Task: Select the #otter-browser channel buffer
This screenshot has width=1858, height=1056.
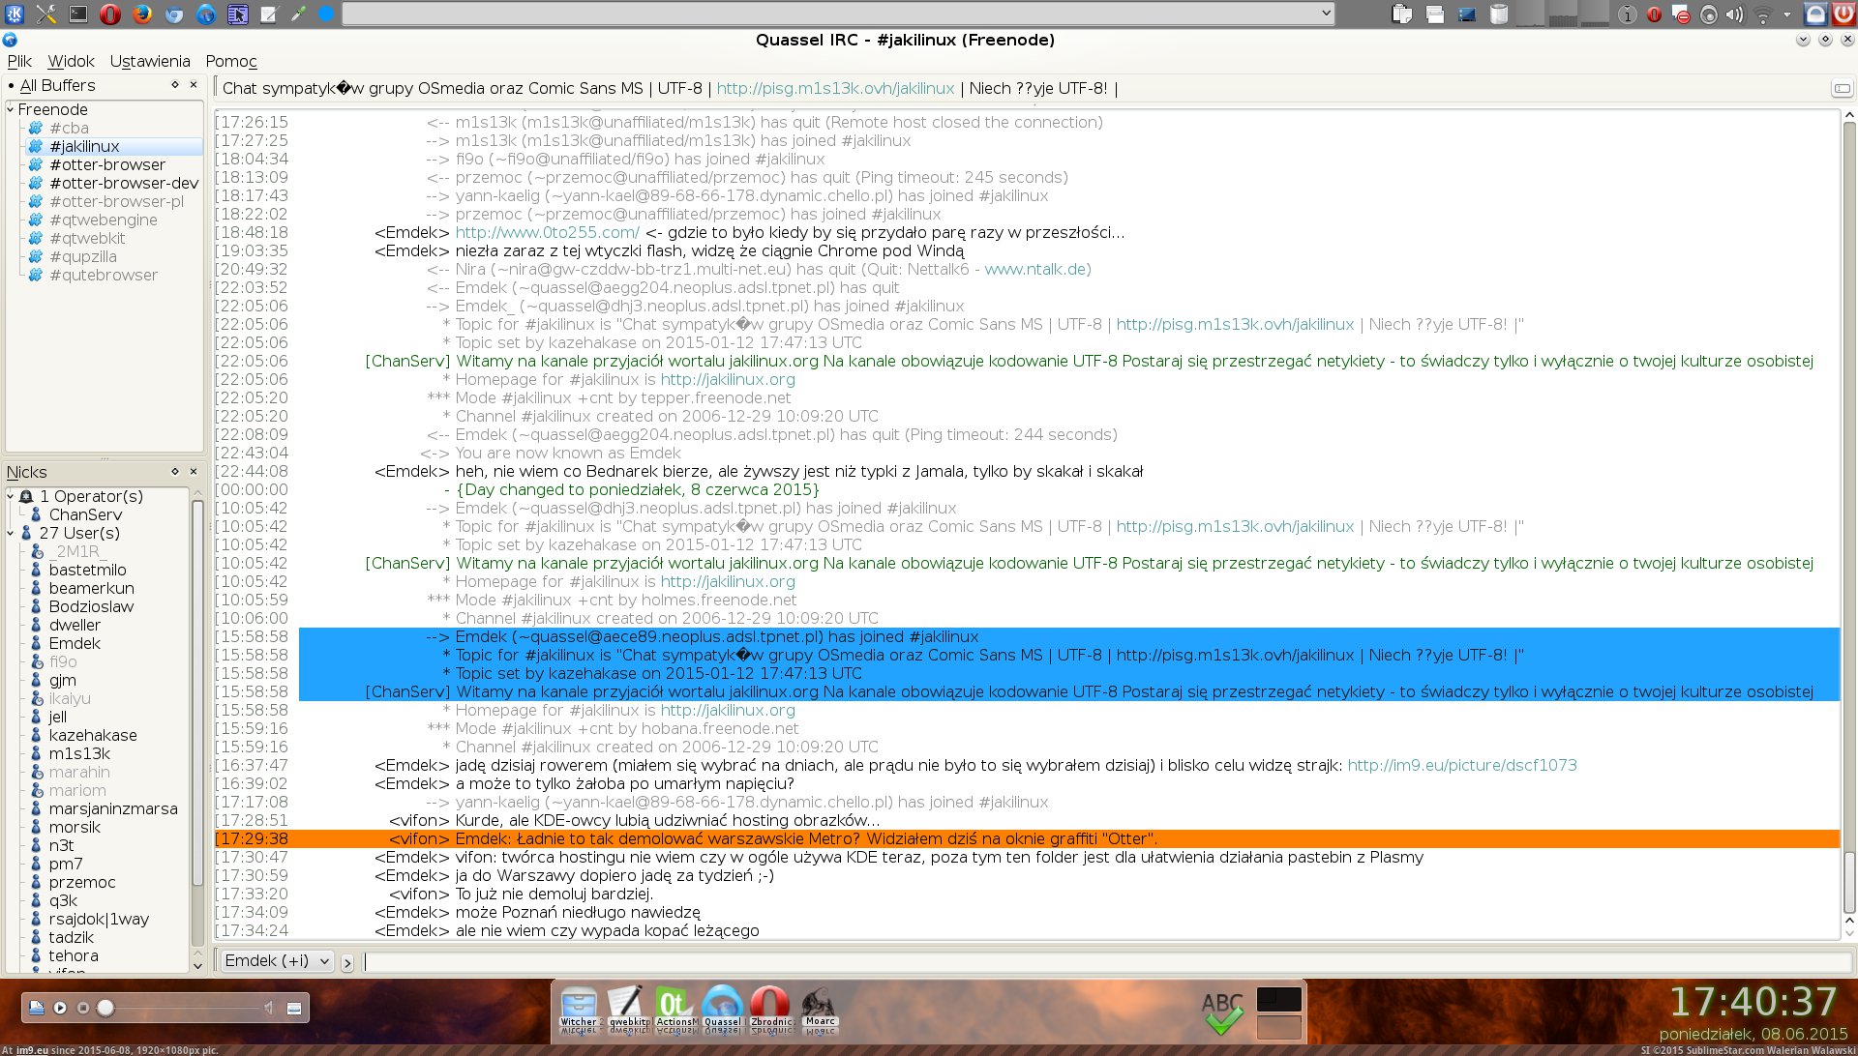Action: (x=107, y=164)
